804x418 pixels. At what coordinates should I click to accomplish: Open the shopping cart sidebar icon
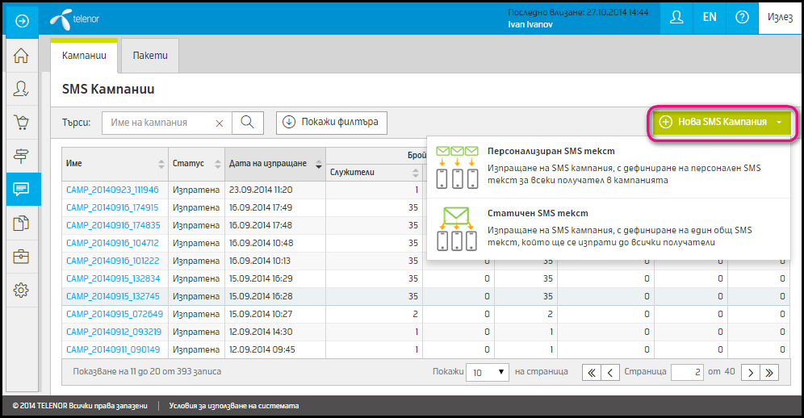[x=21, y=122]
